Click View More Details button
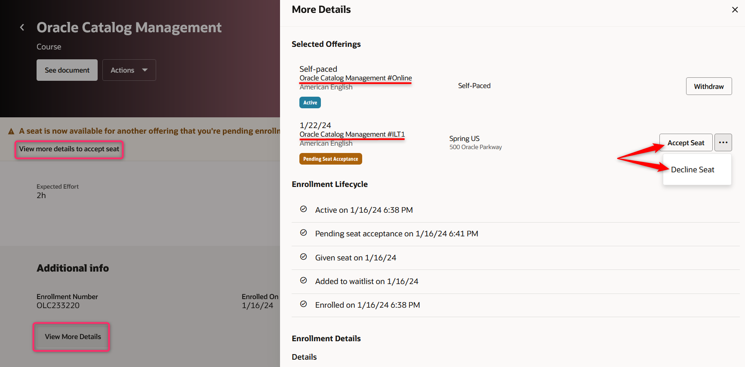The height and width of the screenshot is (367, 745). [x=73, y=336]
